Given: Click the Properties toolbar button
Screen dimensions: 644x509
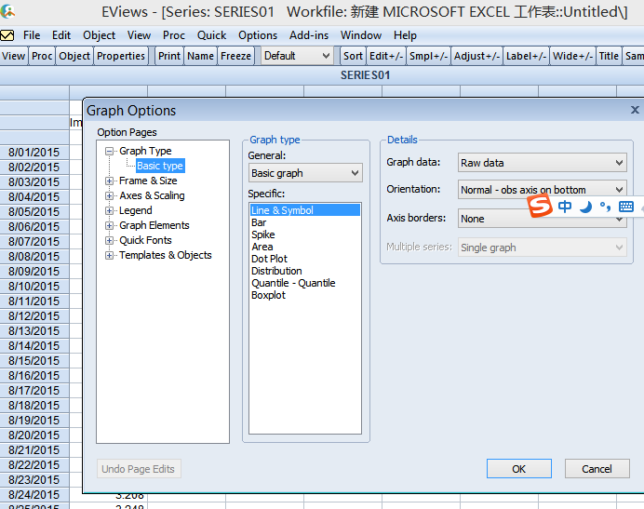Looking at the screenshot, I should [121, 56].
